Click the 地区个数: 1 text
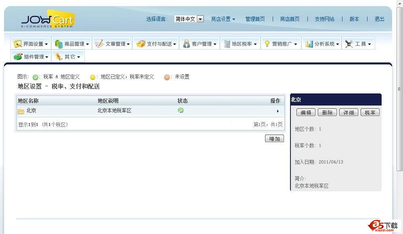This screenshot has width=403, height=234. point(308,129)
